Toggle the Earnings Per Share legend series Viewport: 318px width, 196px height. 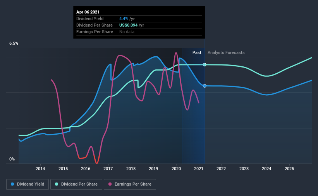click(x=130, y=184)
